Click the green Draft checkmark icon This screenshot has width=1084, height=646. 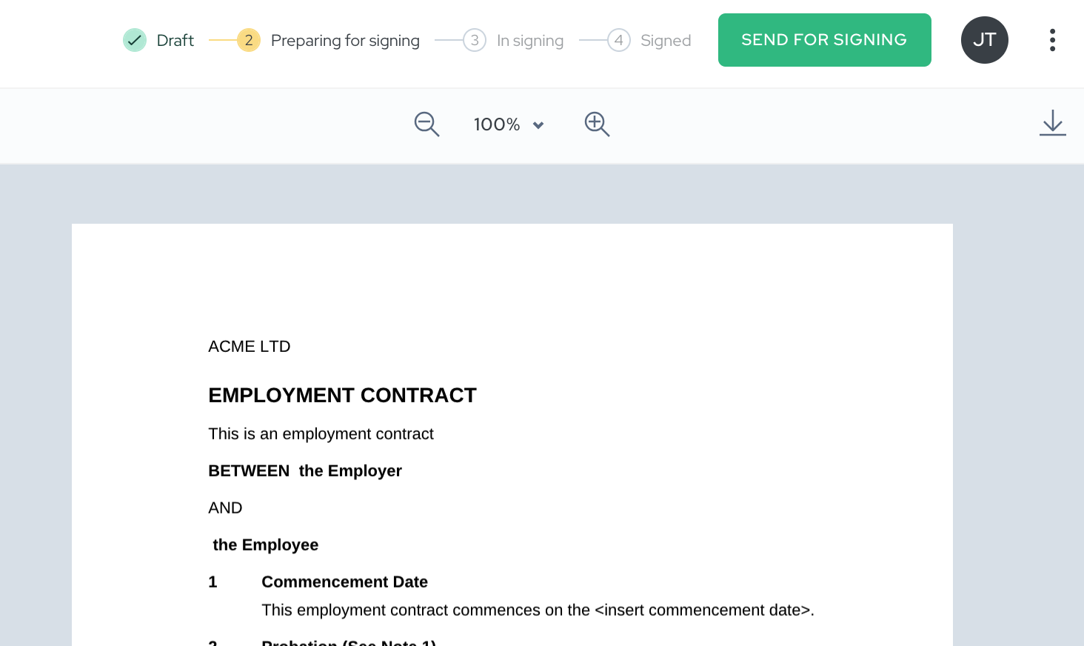click(x=135, y=40)
